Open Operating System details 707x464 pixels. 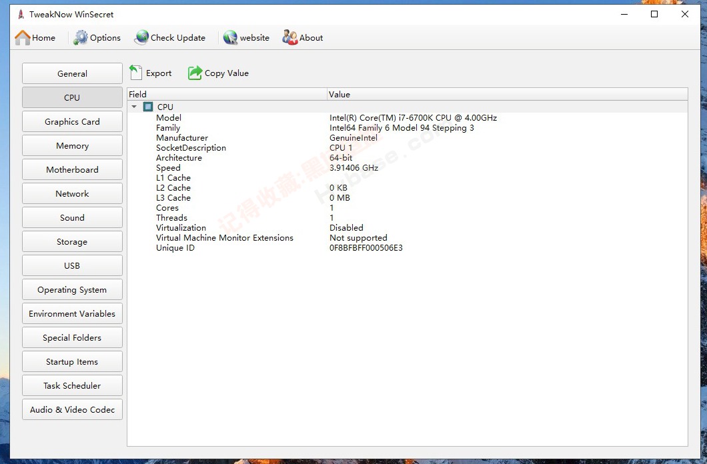[x=72, y=289]
